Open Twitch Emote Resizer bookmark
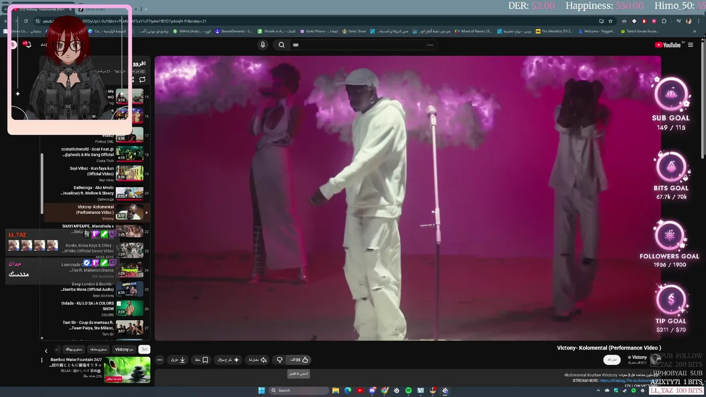Screen dimensions: 706x397 (639, 31)
